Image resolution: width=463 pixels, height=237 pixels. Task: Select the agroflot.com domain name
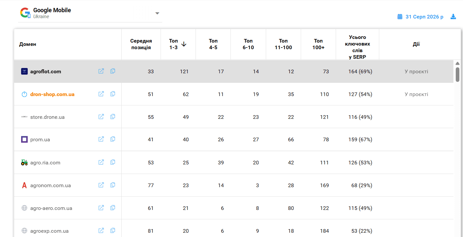tap(46, 71)
